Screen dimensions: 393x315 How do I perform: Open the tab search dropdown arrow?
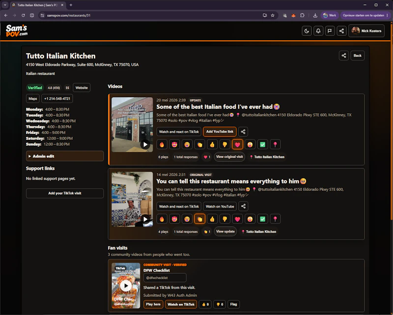5,5
